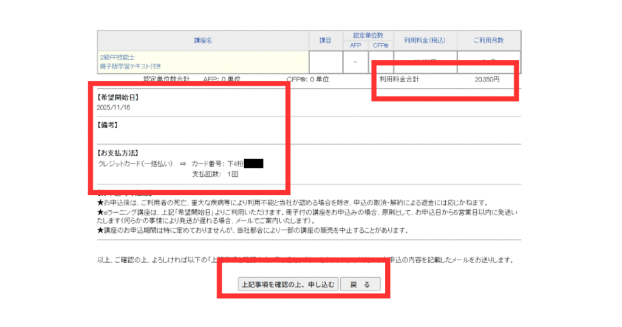Screen dimensions: 622x327
Task: Click the ご利用月数 column header
Action: [488, 40]
